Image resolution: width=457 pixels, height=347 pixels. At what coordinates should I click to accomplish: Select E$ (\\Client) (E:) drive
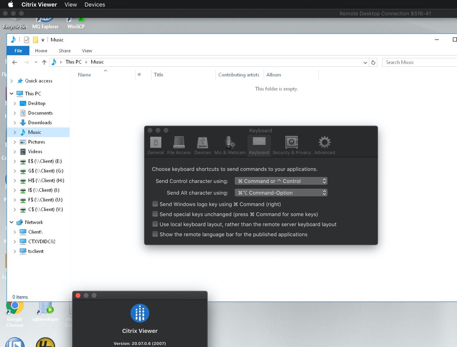(x=45, y=161)
